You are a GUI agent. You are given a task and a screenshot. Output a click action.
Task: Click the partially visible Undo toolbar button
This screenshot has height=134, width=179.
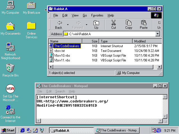pos(159,25)
